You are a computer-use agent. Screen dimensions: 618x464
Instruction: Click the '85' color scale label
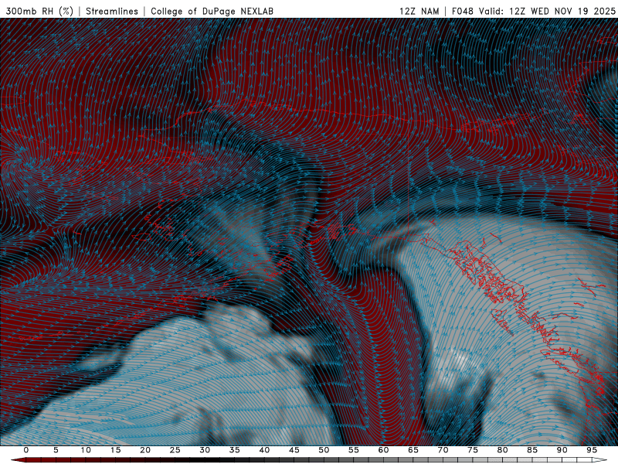(532, 450)
